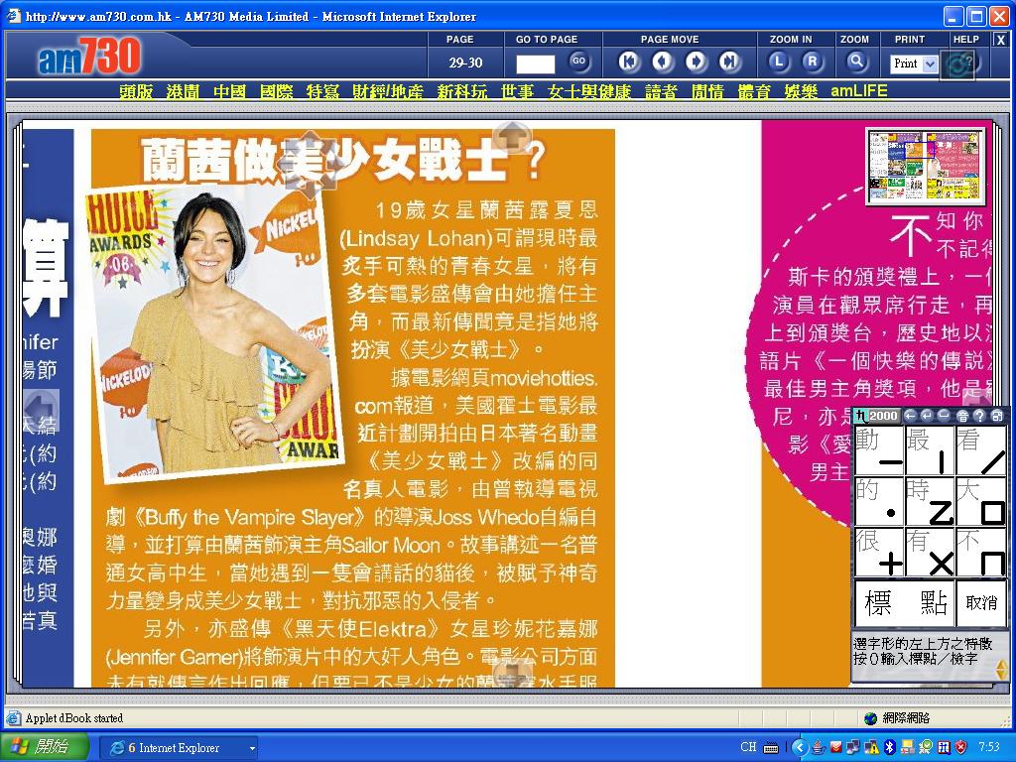Click the 取消 cancel key
Image resolution: width=1016 pixels, height=762 pixels.
981,602
